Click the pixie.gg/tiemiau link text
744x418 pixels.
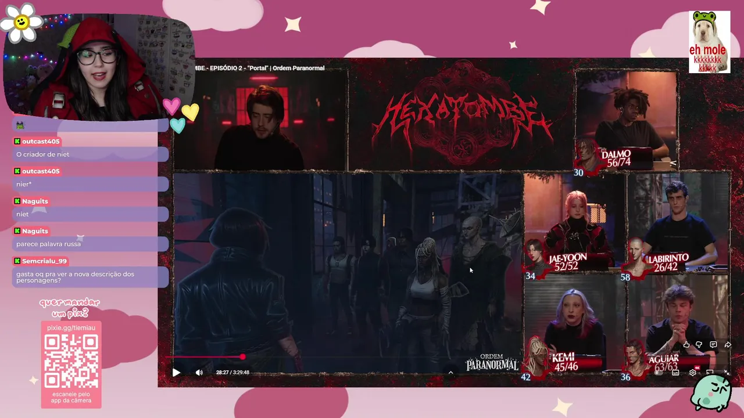71,328
